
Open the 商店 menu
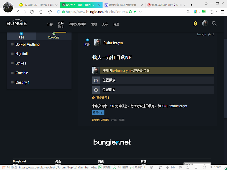tap(116, 24)
